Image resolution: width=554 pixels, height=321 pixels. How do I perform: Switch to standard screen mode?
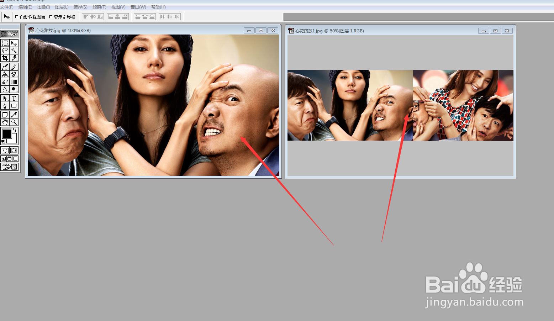point(4,159)
